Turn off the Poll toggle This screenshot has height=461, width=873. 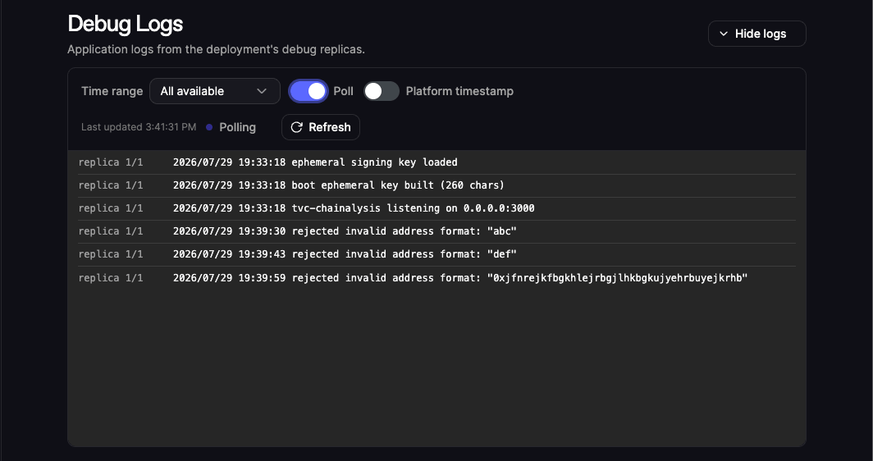click(x=309, y=91)
